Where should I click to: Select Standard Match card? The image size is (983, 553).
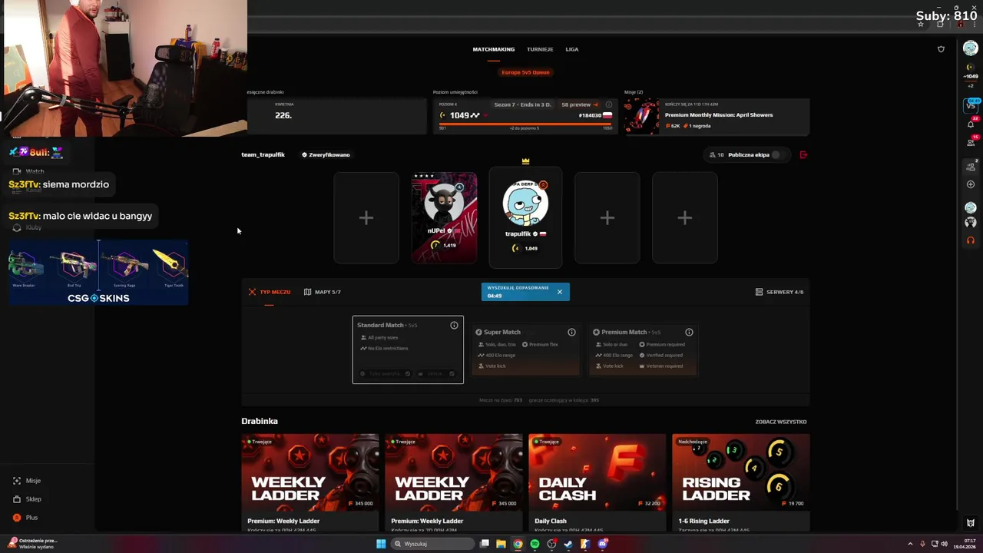[x=408, y=349]
